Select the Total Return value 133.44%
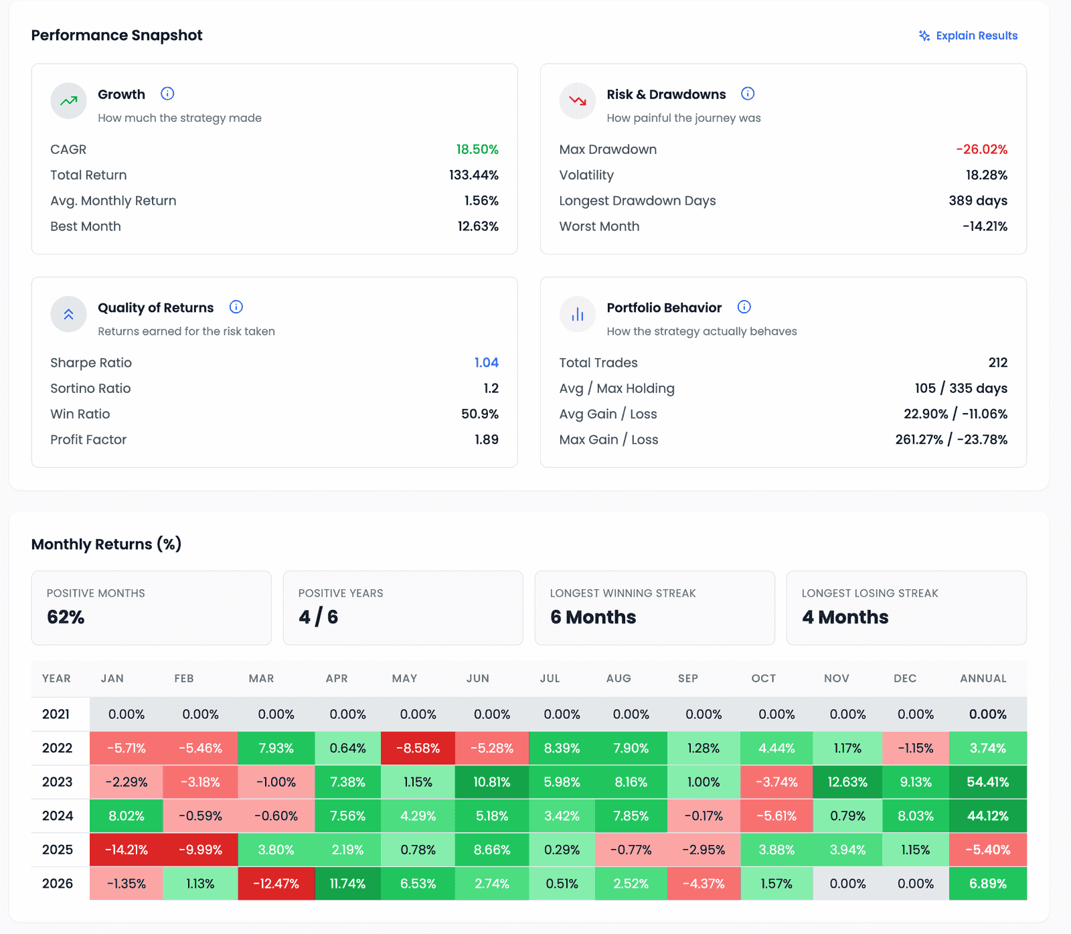Viewport: 1071px width, 934px height. pos(474,175)
